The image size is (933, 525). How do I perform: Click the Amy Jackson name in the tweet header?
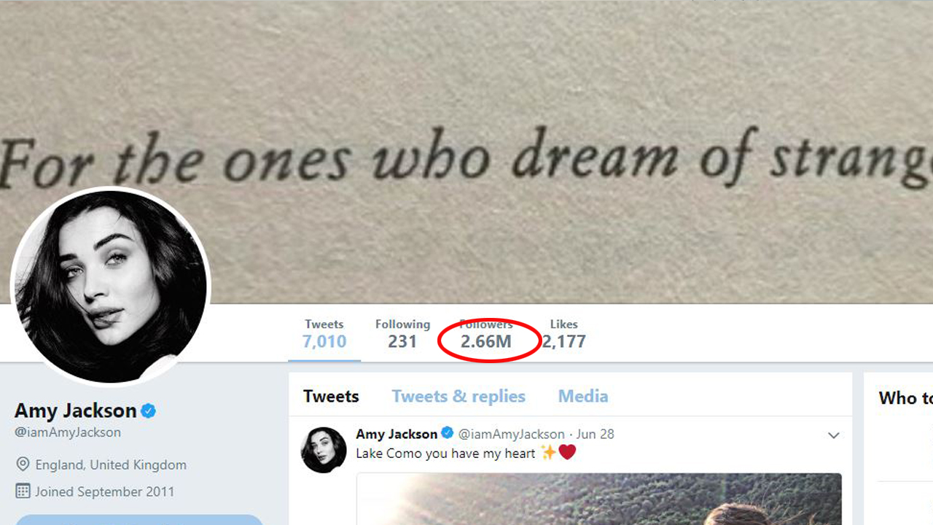coord(397,434)
